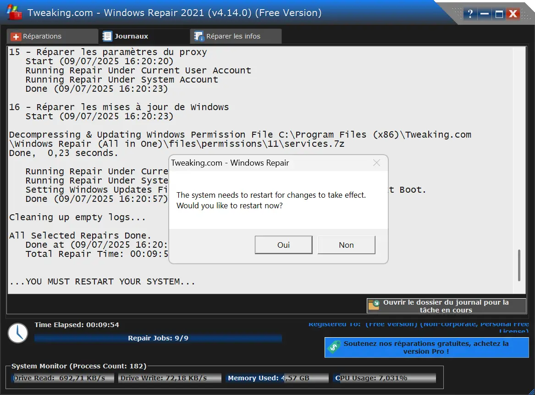The width and height of the screenshot is (535, 395).
Task: Click the main window title bar text
Action: click(x=174, y=13)
